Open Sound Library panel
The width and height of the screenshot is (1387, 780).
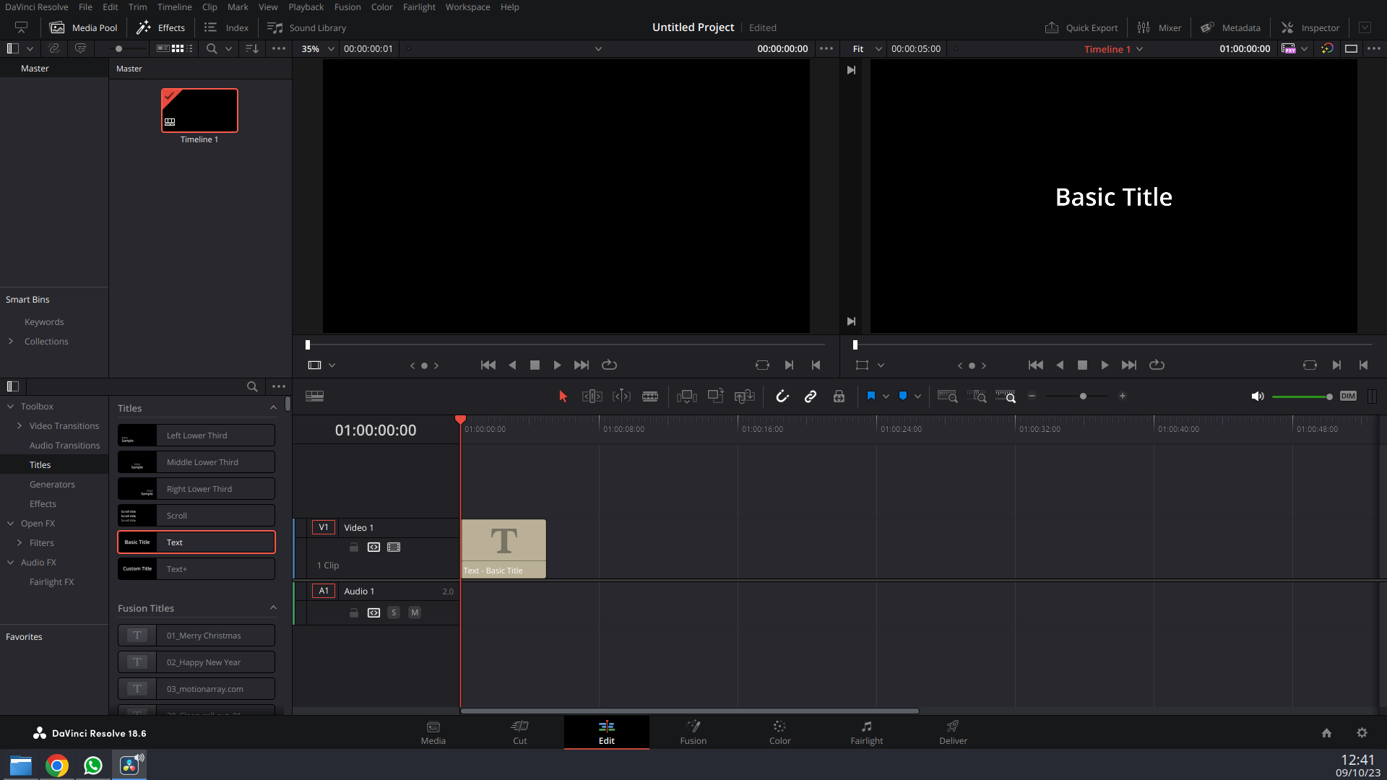(x=306, y=27)
